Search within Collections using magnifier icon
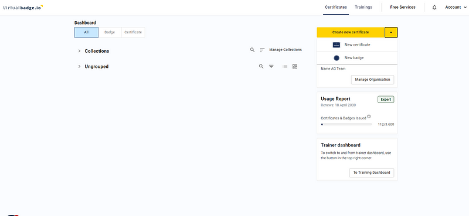Viewport: 469px width, 216px height. pyautogui.click(x=253, y=50)
